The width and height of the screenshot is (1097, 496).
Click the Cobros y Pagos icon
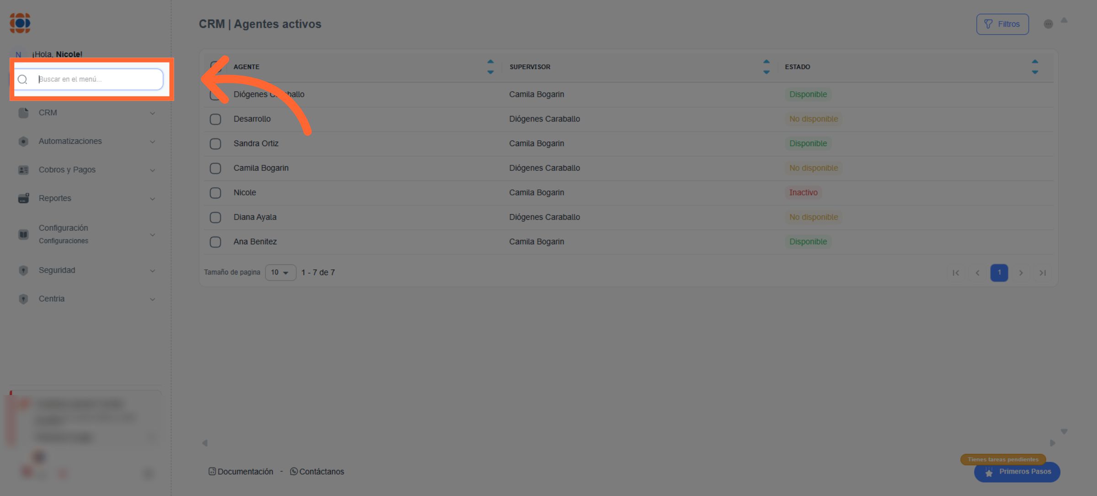pyautogui.click(x=23, y=170)
